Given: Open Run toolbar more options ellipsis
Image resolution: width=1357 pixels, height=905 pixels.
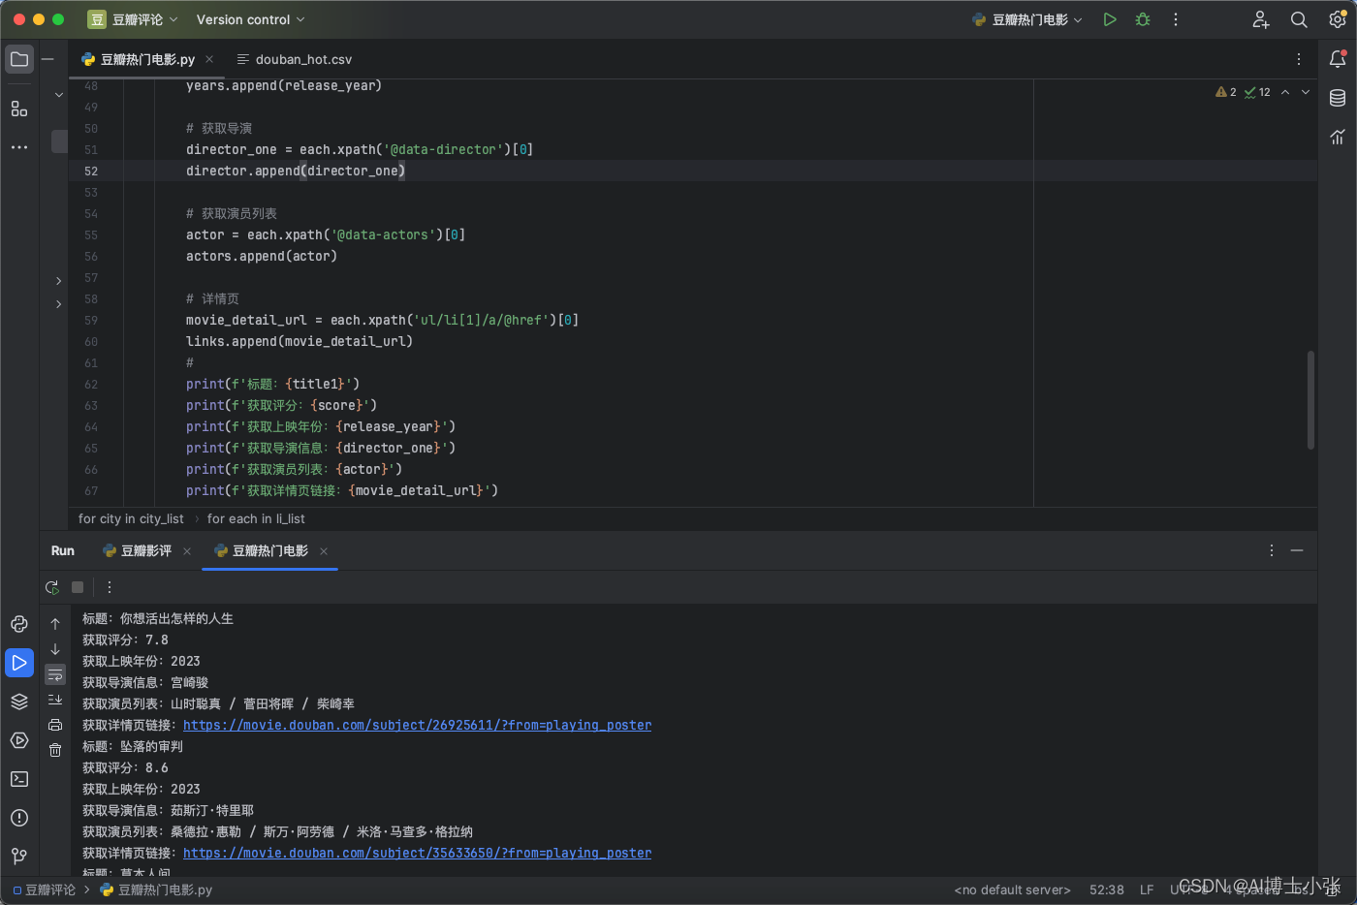Looking at the screenshot, I should tap(110, 587).
